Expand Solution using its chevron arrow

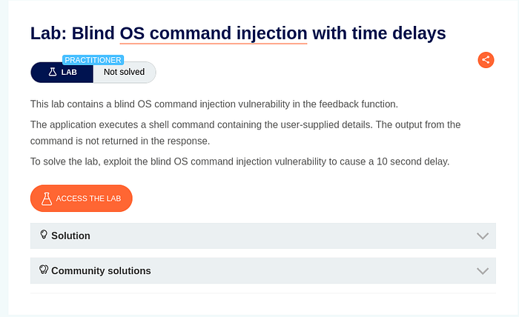click(483, 236)
